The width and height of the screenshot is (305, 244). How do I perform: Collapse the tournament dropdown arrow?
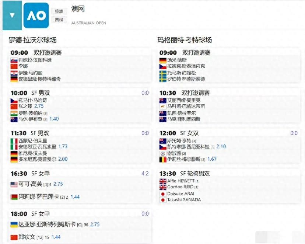(x=12, y=15)
